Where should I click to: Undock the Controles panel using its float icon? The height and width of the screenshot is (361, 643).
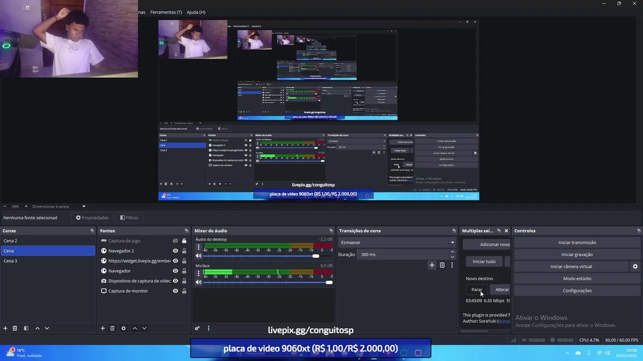coord(638,231)
